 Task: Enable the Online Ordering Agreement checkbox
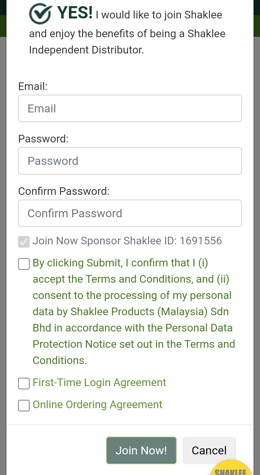click(x=24, y=406)
